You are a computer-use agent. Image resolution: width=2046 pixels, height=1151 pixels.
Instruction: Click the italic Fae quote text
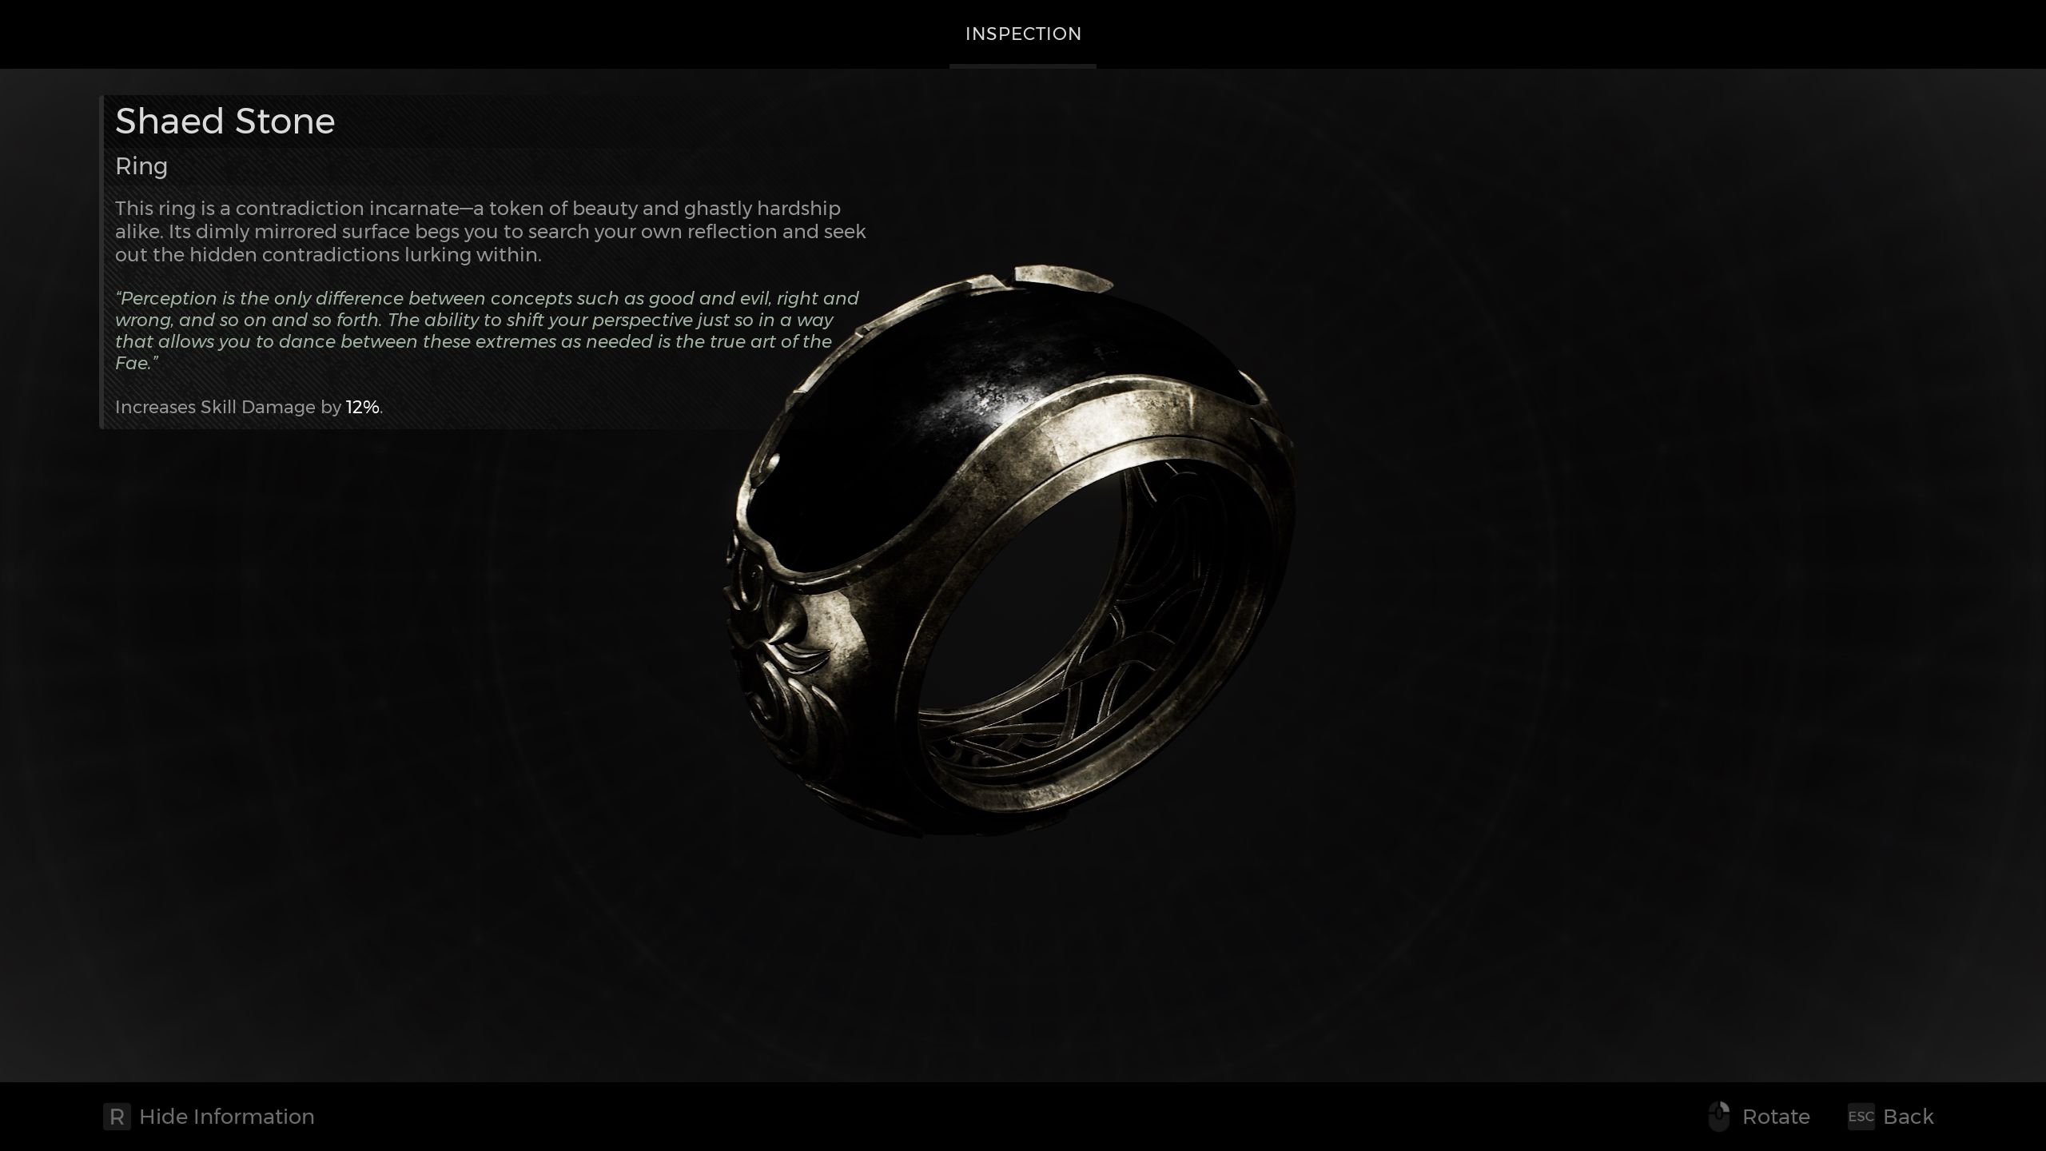point(488,330)
